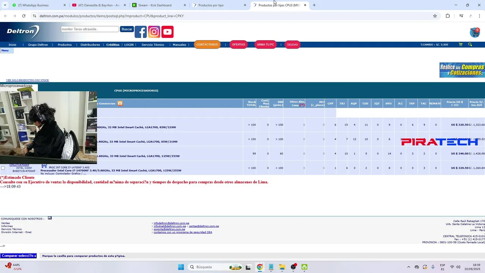This screenshot has height=273, width=485.
Task: Open the Servicio Técnico menu
Action: click(x=153, y=45)
